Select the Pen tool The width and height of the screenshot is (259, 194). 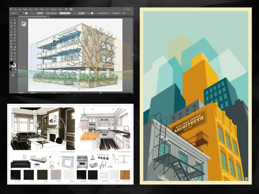pyautogui.click(x=11, y=26)
